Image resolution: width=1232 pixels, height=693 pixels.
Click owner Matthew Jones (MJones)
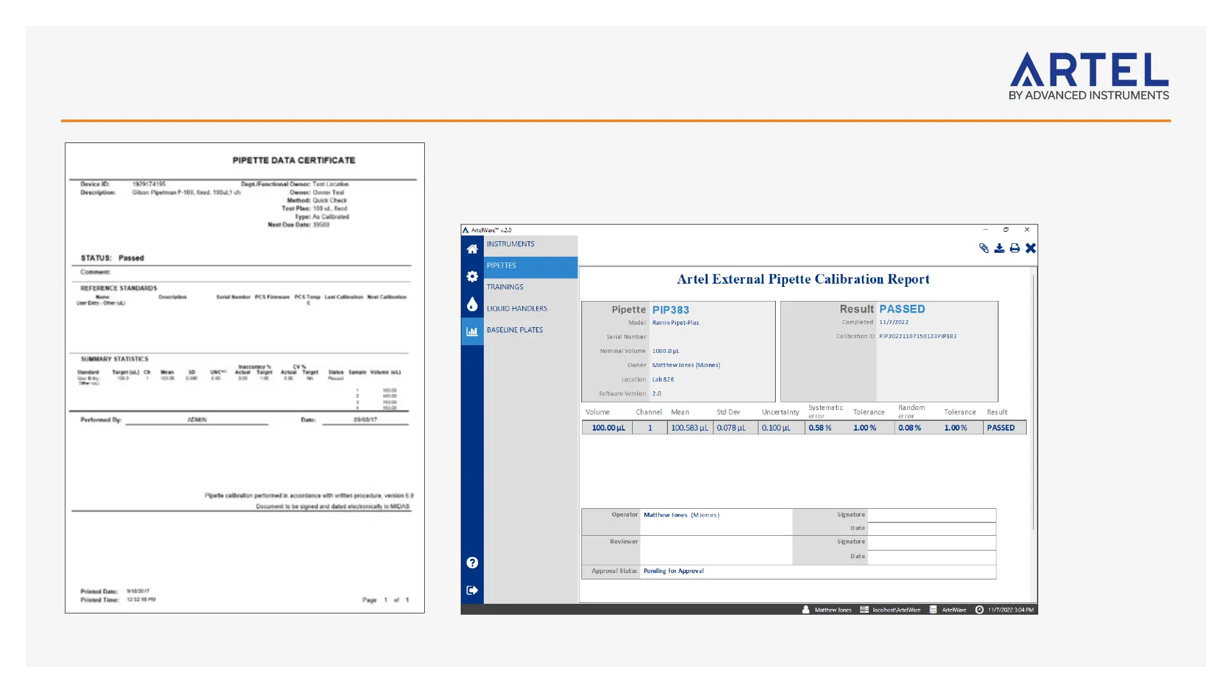pos(686,365)
